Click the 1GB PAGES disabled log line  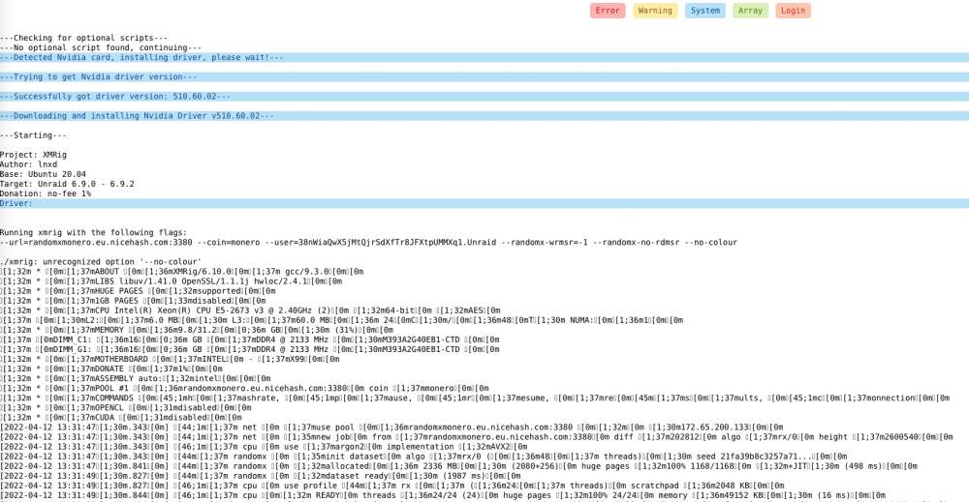click(133, 301)
